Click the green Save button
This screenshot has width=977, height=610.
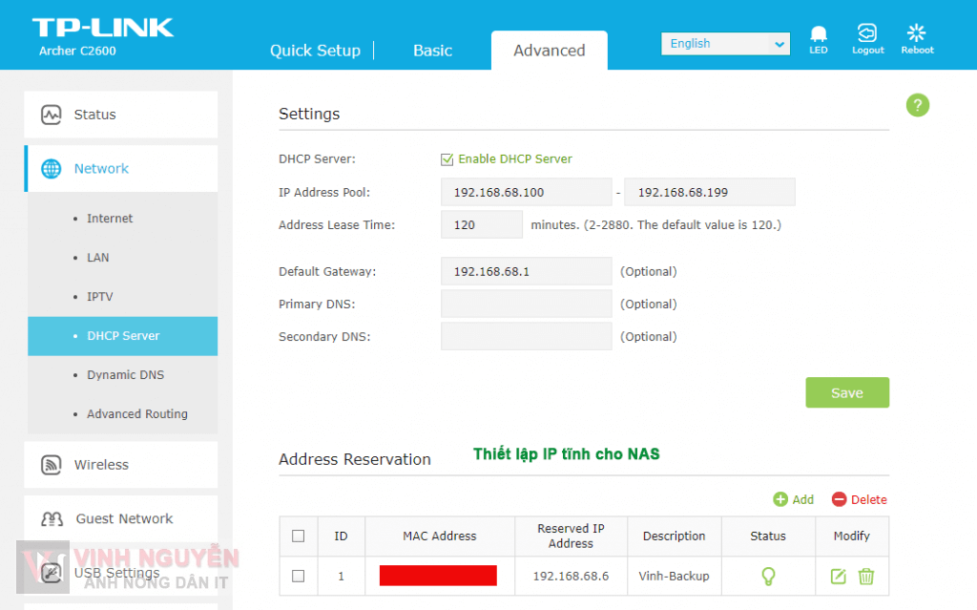click(846, 392)
